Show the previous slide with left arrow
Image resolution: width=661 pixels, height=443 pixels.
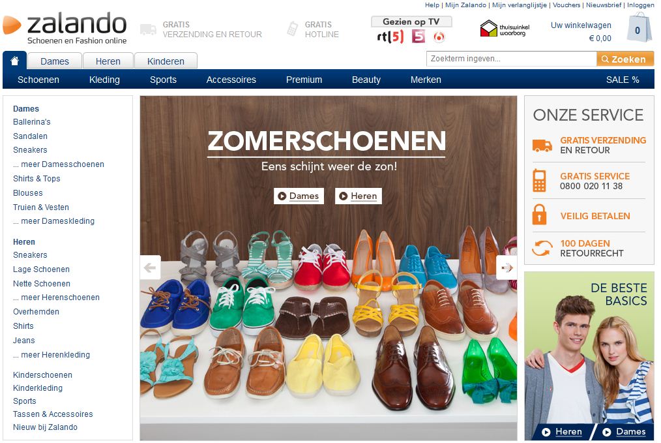(150, 267)
